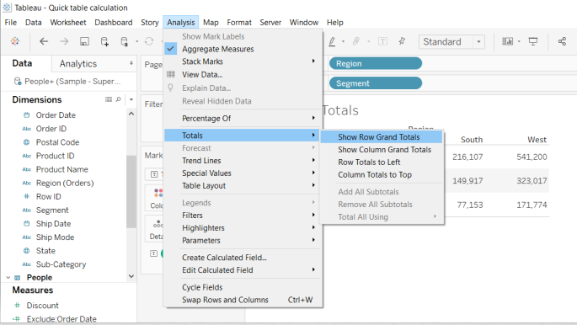
Task: Open Dimensions pane dropdown arrow
Action: coord(131,99)
